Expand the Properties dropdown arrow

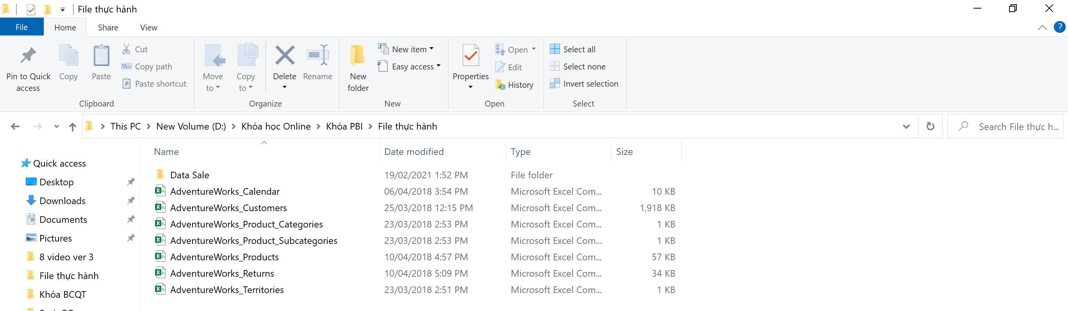coord(471,87)
